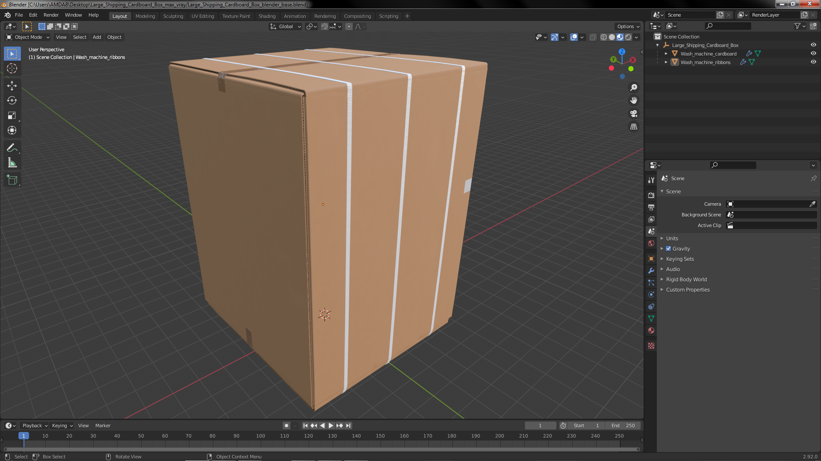
Task: Toggle camera view icon in viewport
Action: [x=634, y=114]
